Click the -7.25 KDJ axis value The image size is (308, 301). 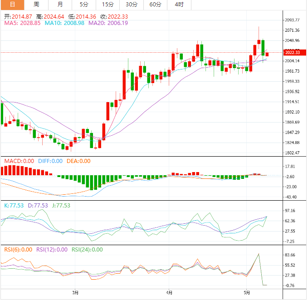[x=289, y=242]
